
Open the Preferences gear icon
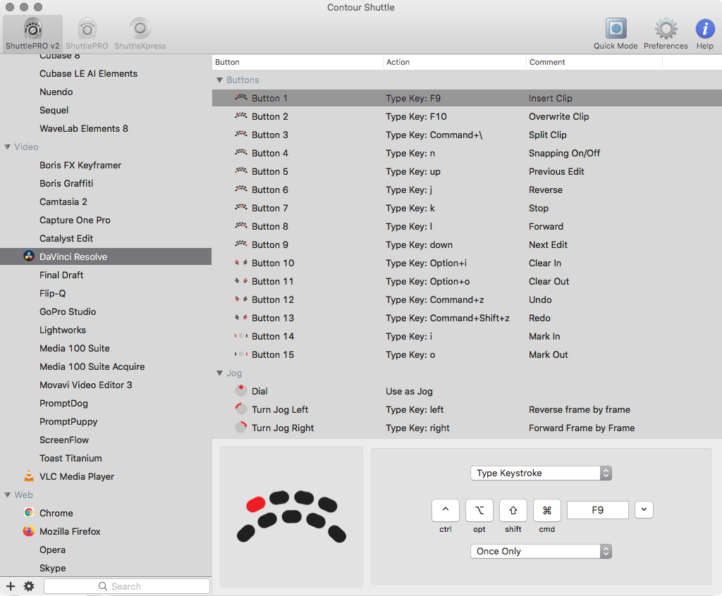(x=665, y=30)
